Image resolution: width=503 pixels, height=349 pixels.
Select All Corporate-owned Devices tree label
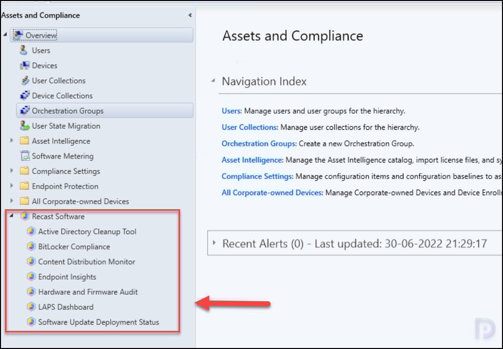pyautogui.click(x=80, y=202)
